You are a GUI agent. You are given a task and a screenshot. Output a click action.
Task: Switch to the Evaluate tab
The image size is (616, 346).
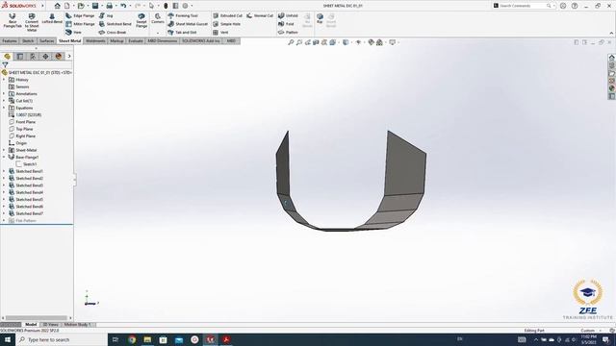tap(136, 40)
